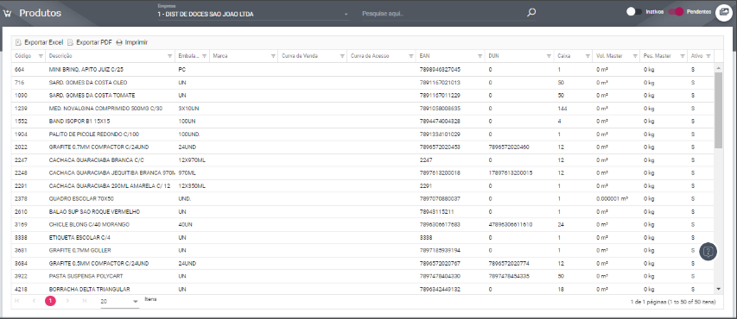Open filter for Curva de Acesso column
This screenshot has width=737, height=319.
point(410,56)
